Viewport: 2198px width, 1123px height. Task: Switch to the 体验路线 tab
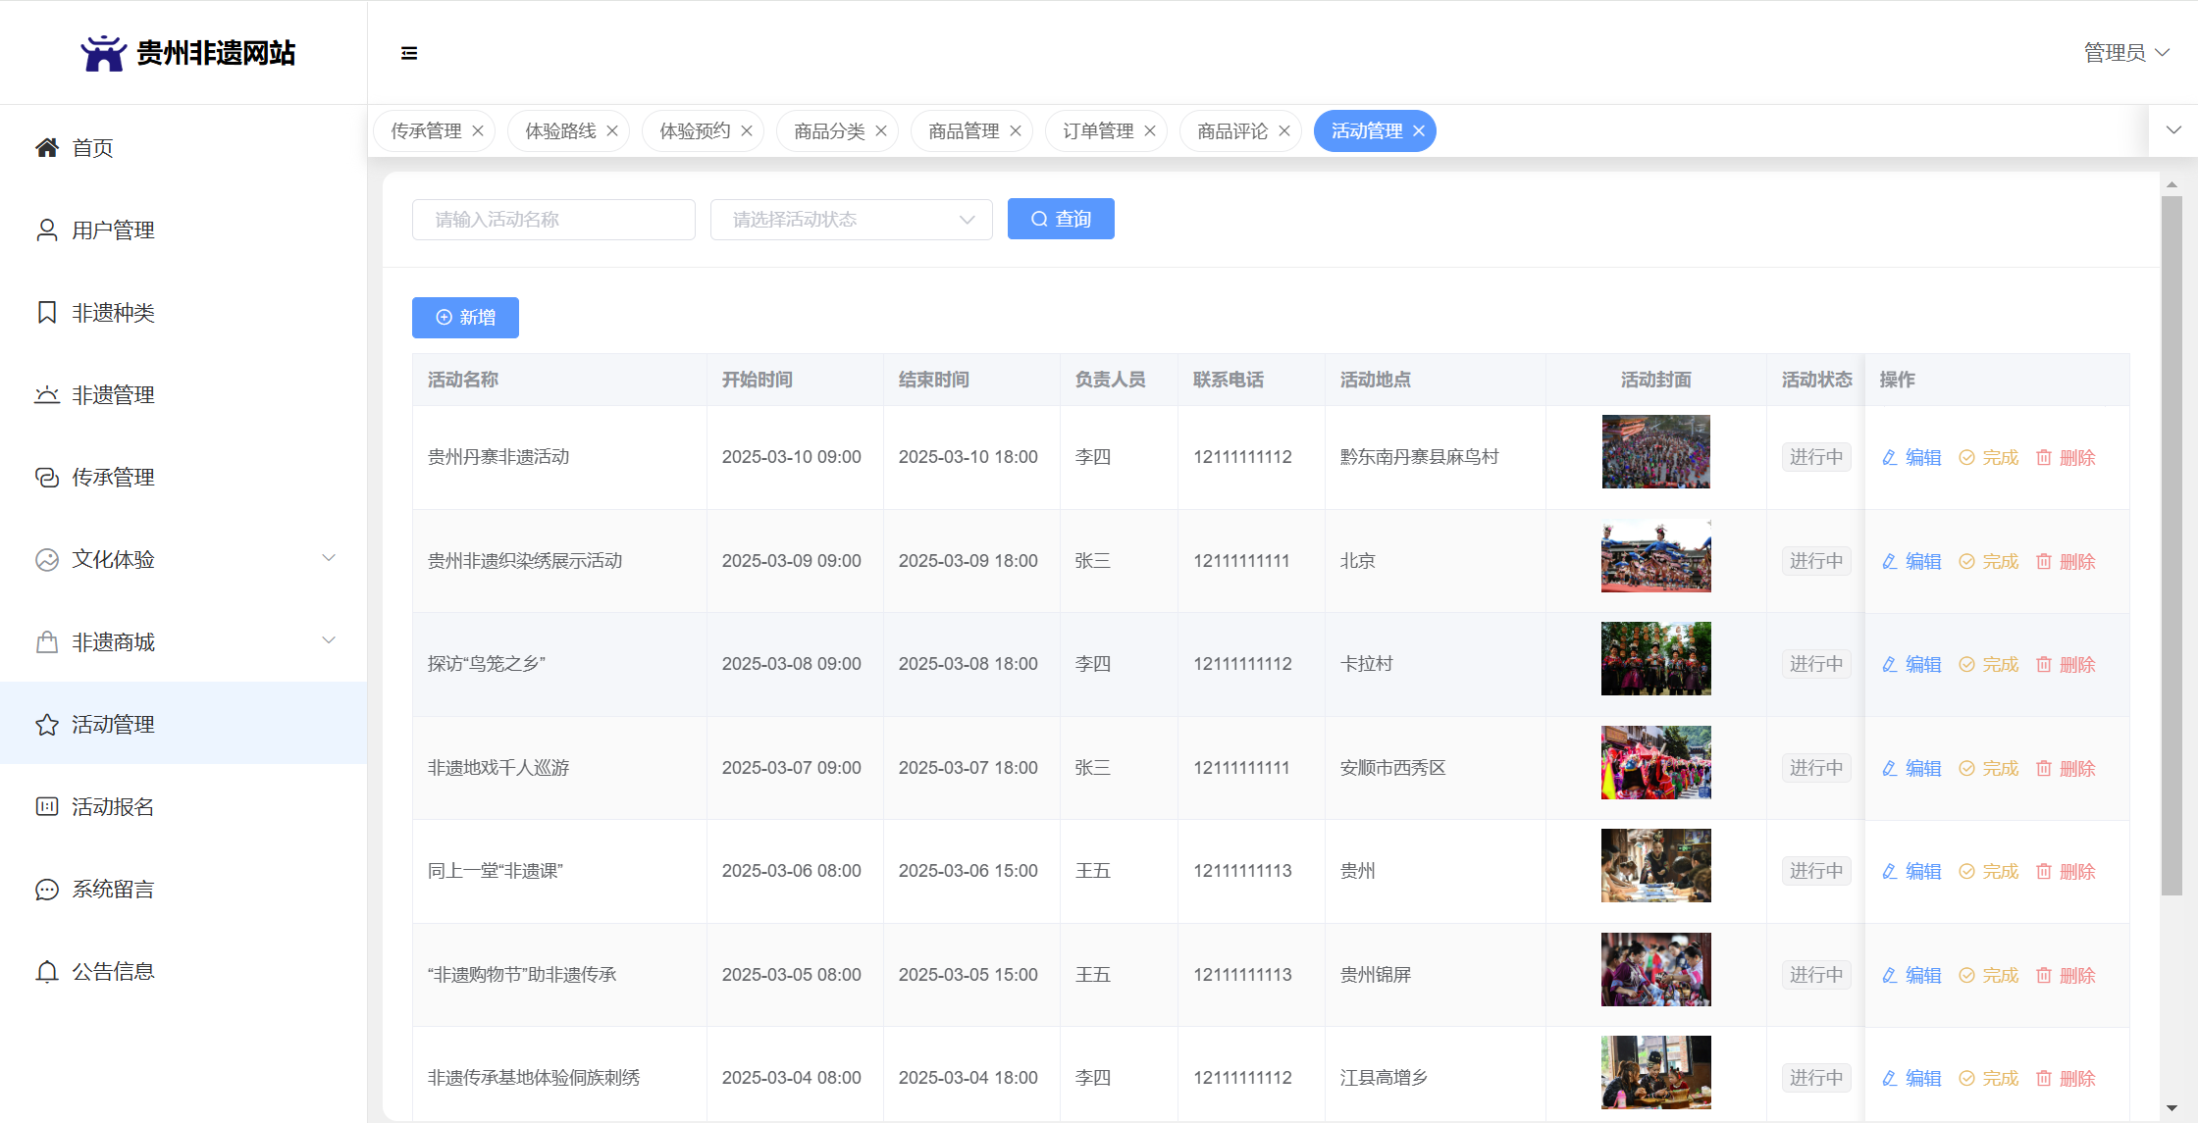pyautogui.click(x=560, y=131)
